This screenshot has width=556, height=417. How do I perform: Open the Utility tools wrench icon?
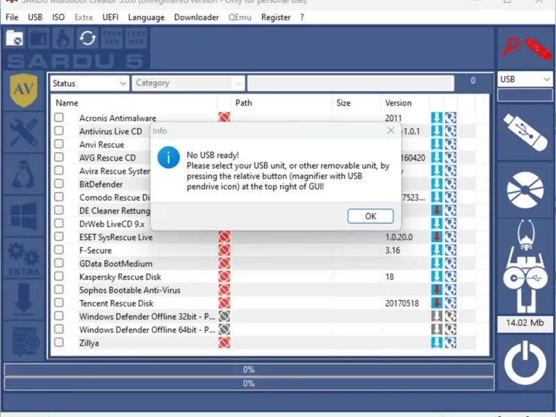pyautogui.click(x=24, y=132)
